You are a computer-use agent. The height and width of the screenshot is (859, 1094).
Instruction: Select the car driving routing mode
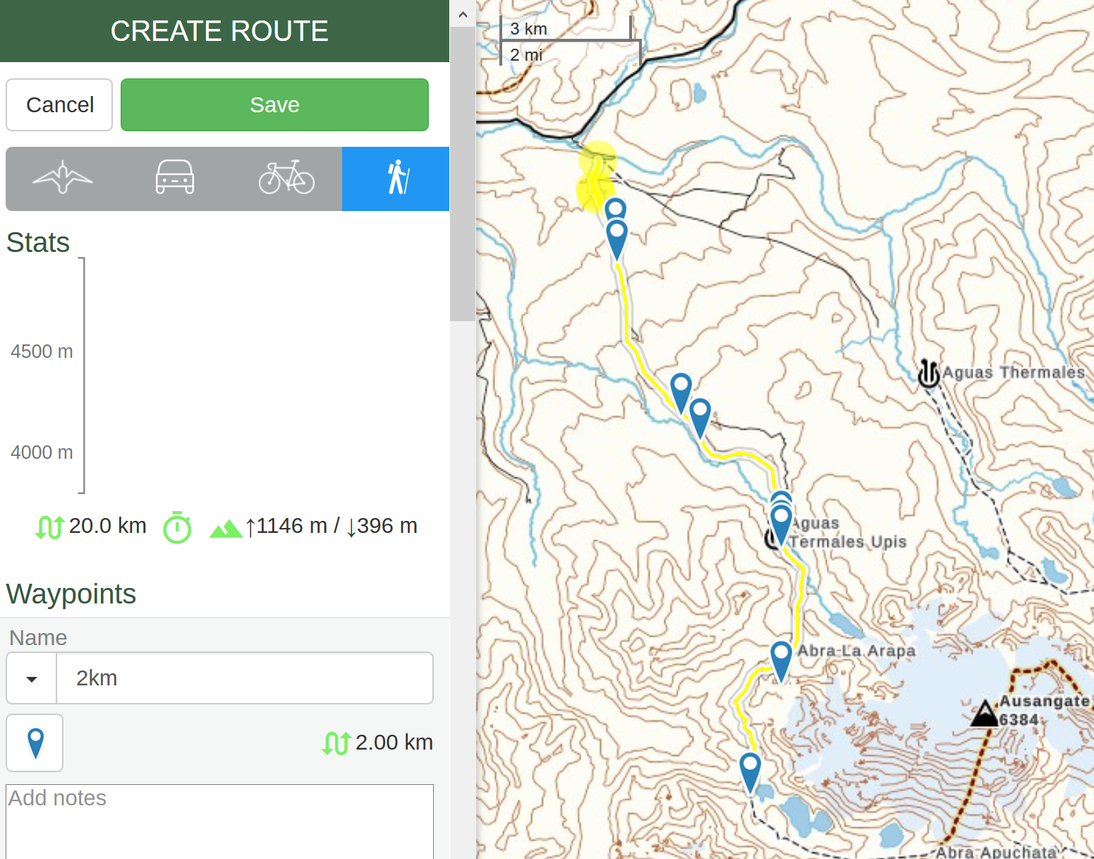click(x=174, y=178)
